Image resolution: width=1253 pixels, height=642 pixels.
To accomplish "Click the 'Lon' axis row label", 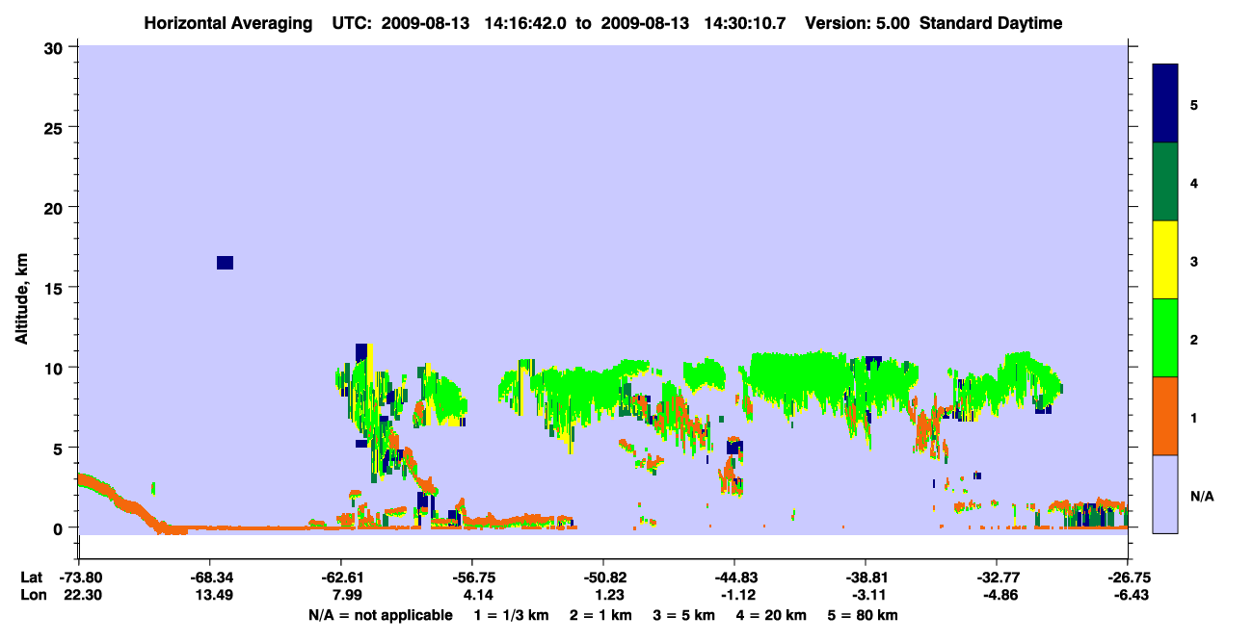I will tap(33, 596).
